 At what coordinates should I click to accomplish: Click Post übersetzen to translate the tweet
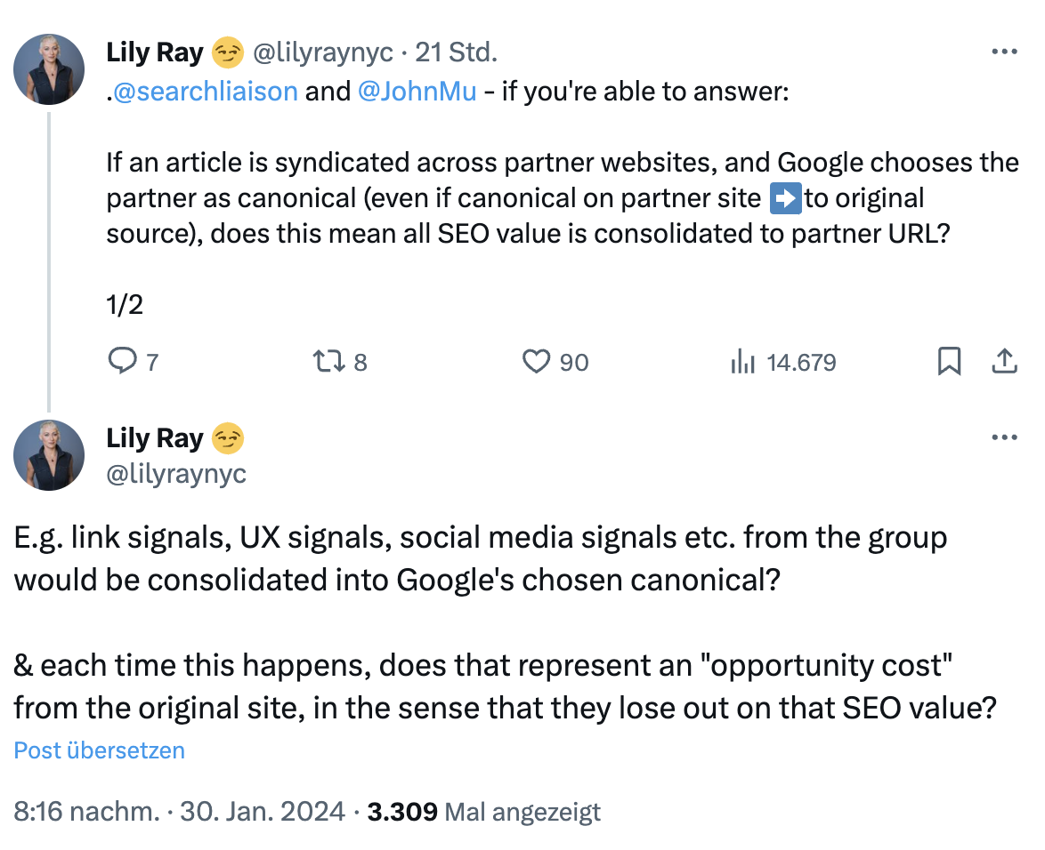(x=98, y=750)
